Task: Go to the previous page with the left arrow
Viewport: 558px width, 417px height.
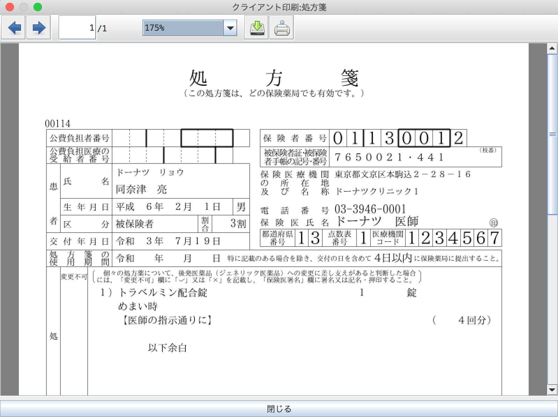Action: click(x=14, y=28)
